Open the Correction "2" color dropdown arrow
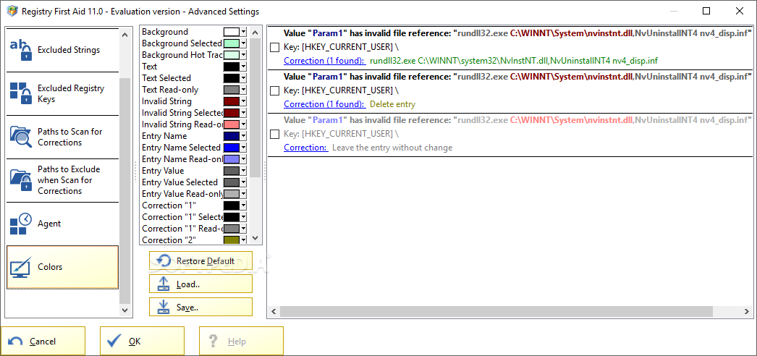This screenshot has width=757, height=356. click(243, 240)
